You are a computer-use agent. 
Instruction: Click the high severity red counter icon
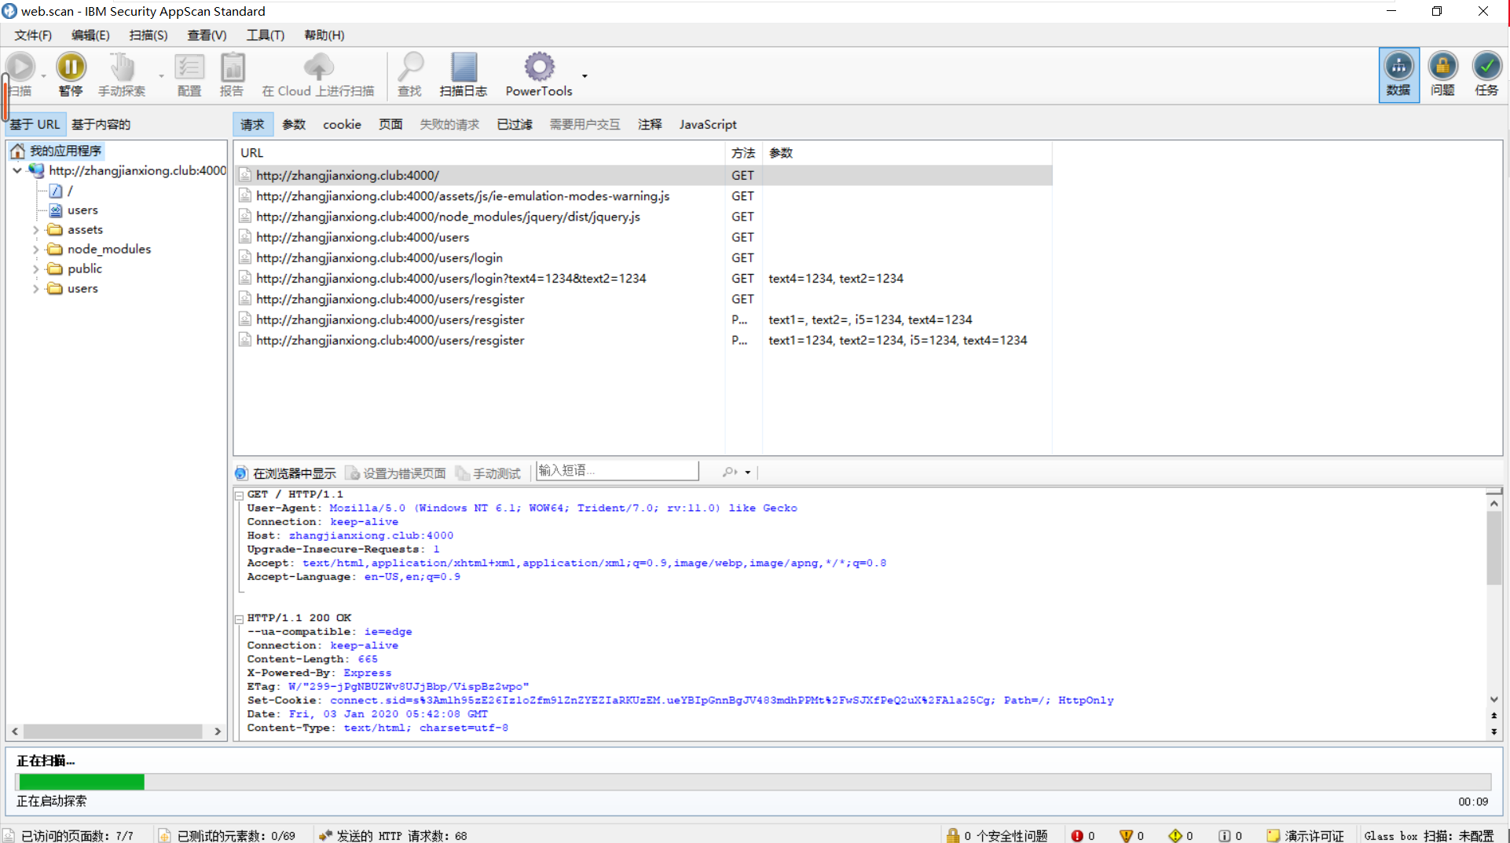[1077, 836]
